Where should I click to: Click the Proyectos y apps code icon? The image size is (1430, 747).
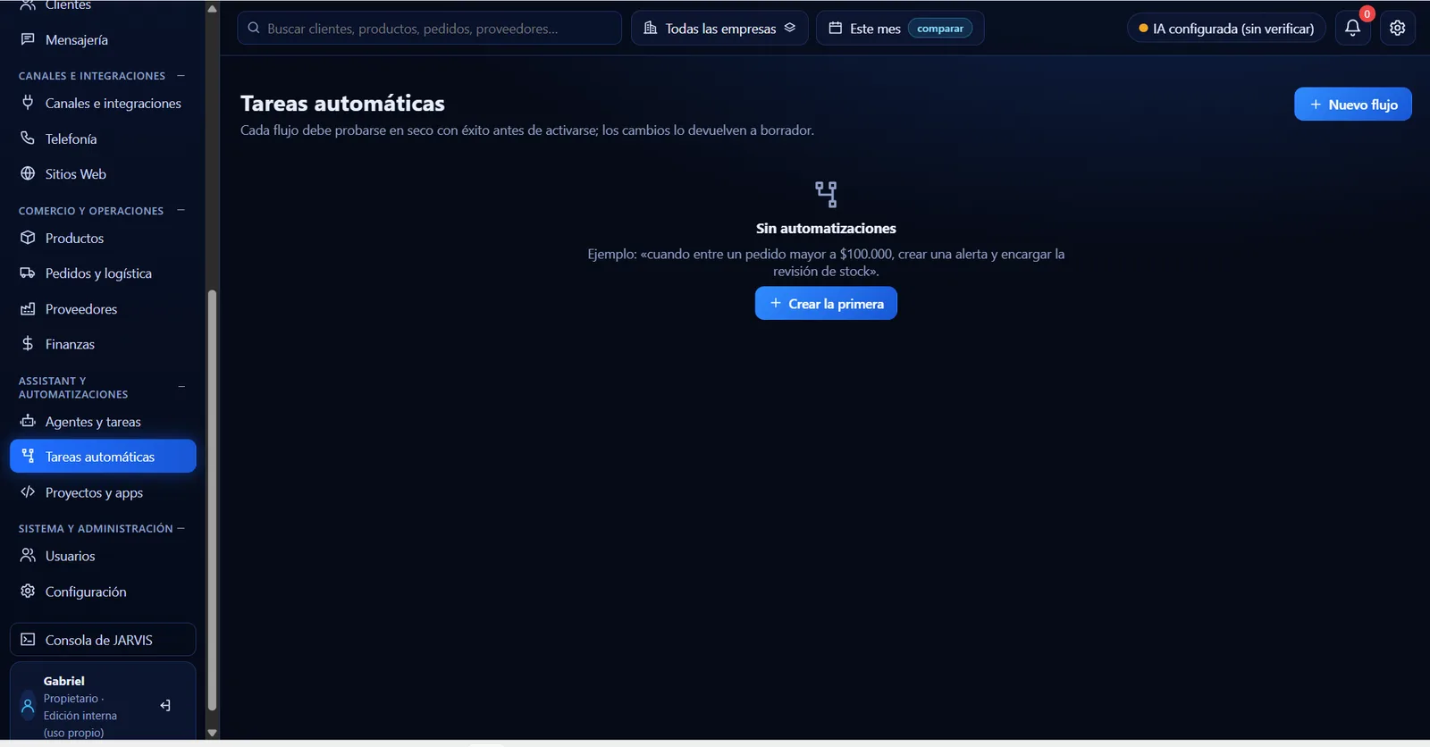click(28, 491)
